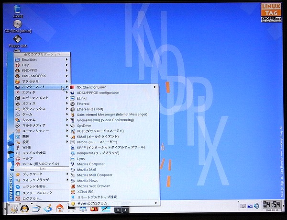Click the XChat IRC icon
Image resolution: width=287 pixels, height=220 pixels.
click(x=73, y=192)
